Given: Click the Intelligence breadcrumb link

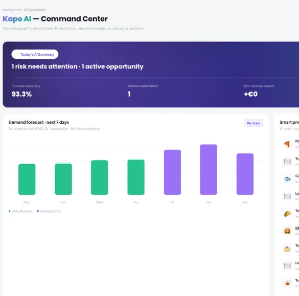Looking at the screenshot, I should click(12, 10).
